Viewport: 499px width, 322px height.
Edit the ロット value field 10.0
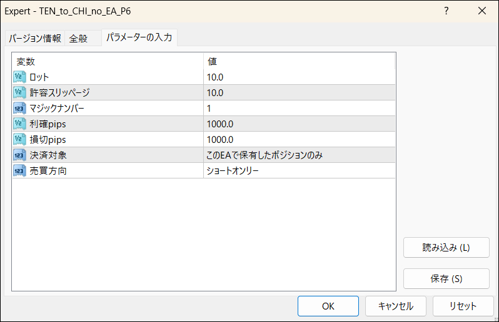click(299, 77)
